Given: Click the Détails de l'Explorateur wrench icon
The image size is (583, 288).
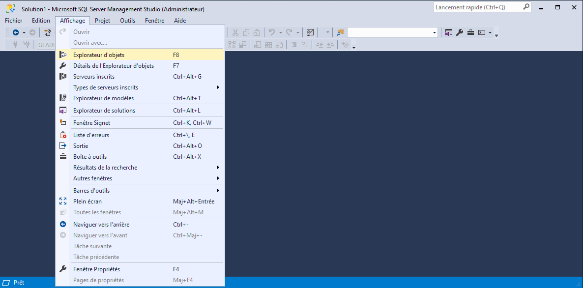Looking at the screenshot, I should pyautogui.click(x=63, y=66).
